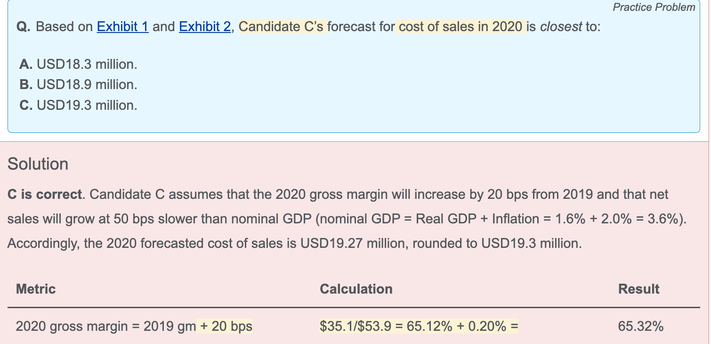Choose answer B. USD18.9 million
711x344 pixels.
pyautogui.click(x=79, y=85)
